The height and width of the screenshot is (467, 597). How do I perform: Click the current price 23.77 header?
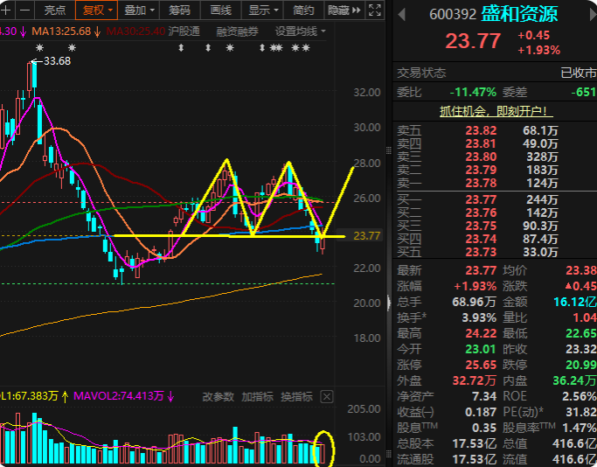tap(473, 41)
